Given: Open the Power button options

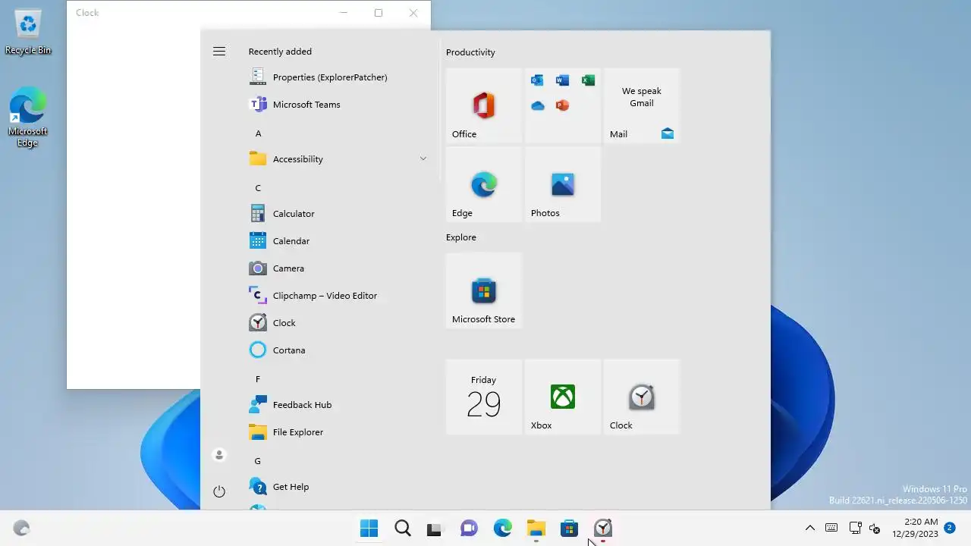Looking at the screenshot, I should click(219, 491).
